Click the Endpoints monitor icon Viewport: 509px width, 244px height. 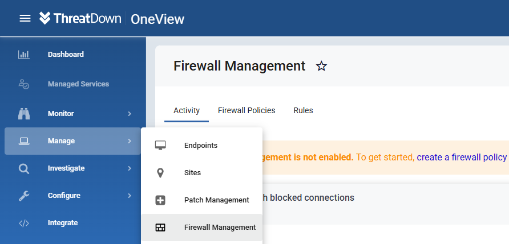point(160,145)
